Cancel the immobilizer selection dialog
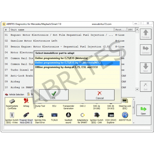This screenshot has height=154, width=154. coord(100,95)
